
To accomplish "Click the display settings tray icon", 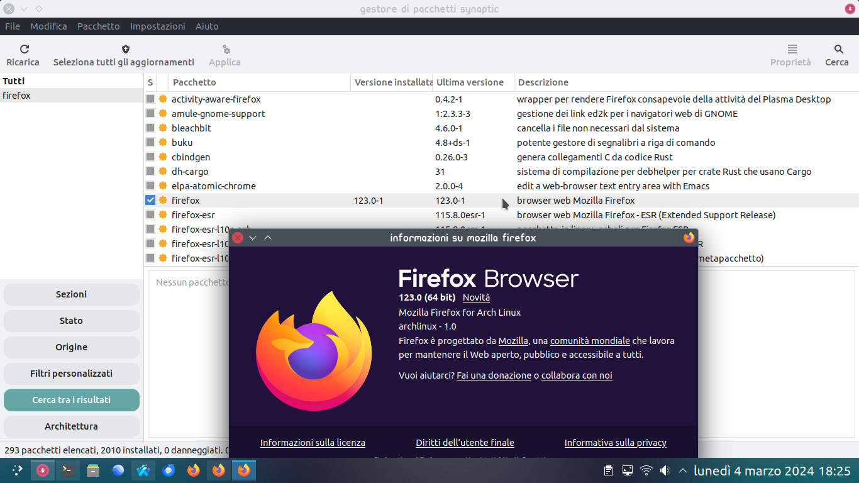I will [628, 470].
